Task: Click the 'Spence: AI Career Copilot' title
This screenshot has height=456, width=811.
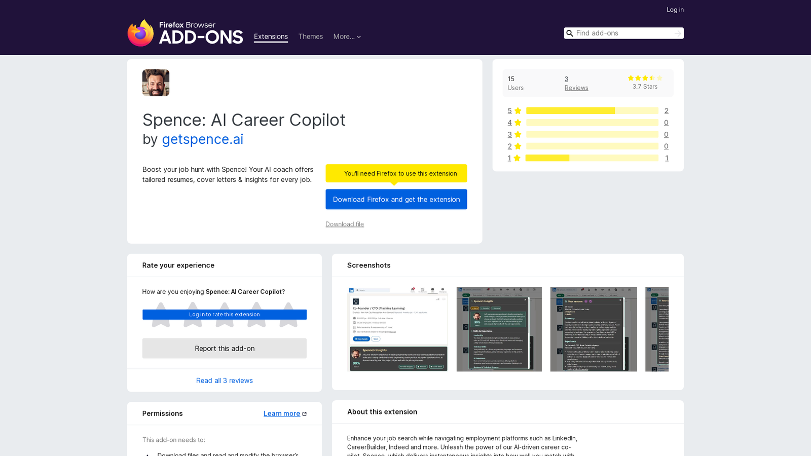Action: tap(244, 120)
